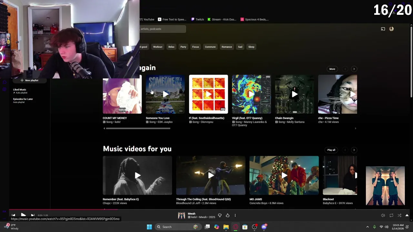
Task: Select the Workout mood chip
Action: (x=158, y=47)
